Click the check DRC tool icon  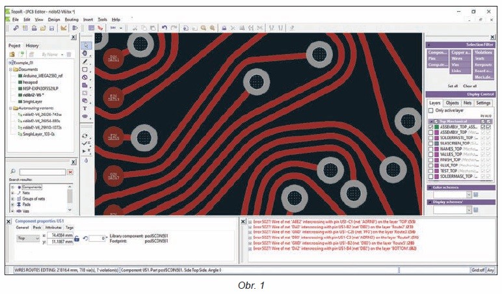[85, 144]
